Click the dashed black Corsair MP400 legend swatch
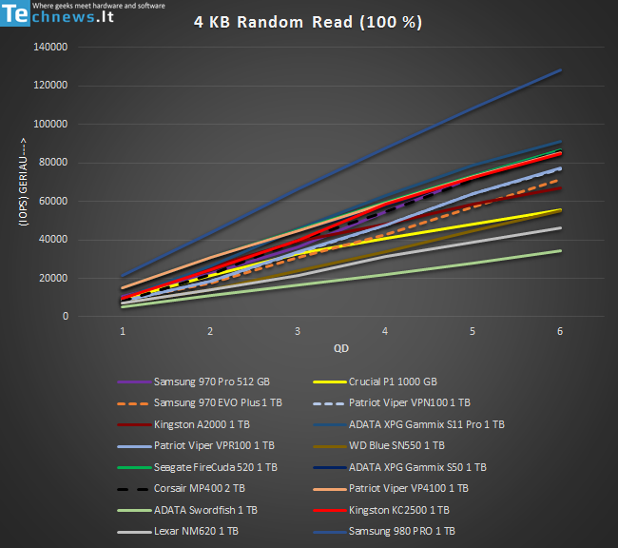This screenshot has width=618, height=548. click(133, 489)
